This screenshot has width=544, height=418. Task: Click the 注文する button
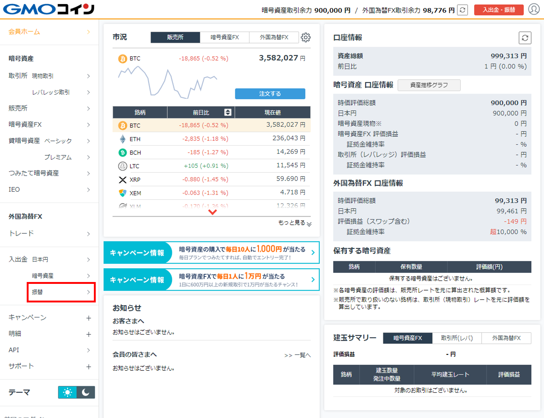point(270,94)
